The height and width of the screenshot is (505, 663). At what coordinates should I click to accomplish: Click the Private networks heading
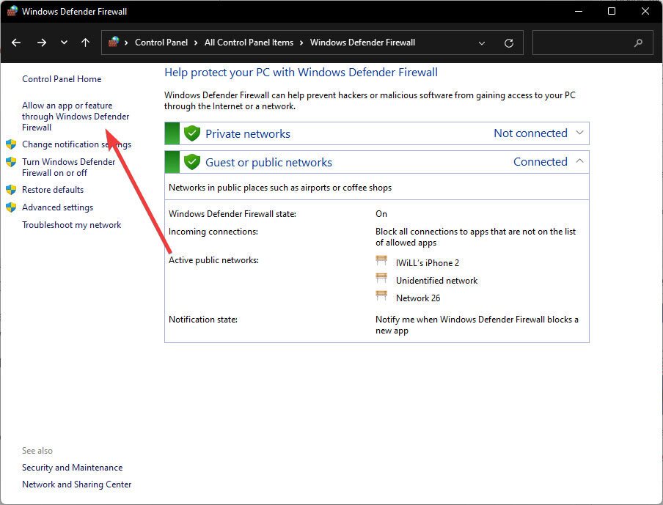[248, 134]
